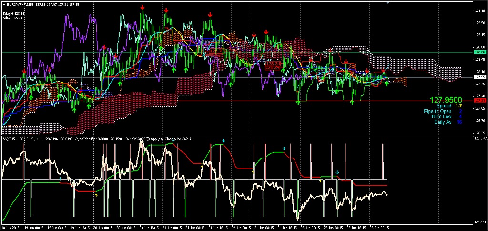Click the large green 127.9500 price display

446,100
